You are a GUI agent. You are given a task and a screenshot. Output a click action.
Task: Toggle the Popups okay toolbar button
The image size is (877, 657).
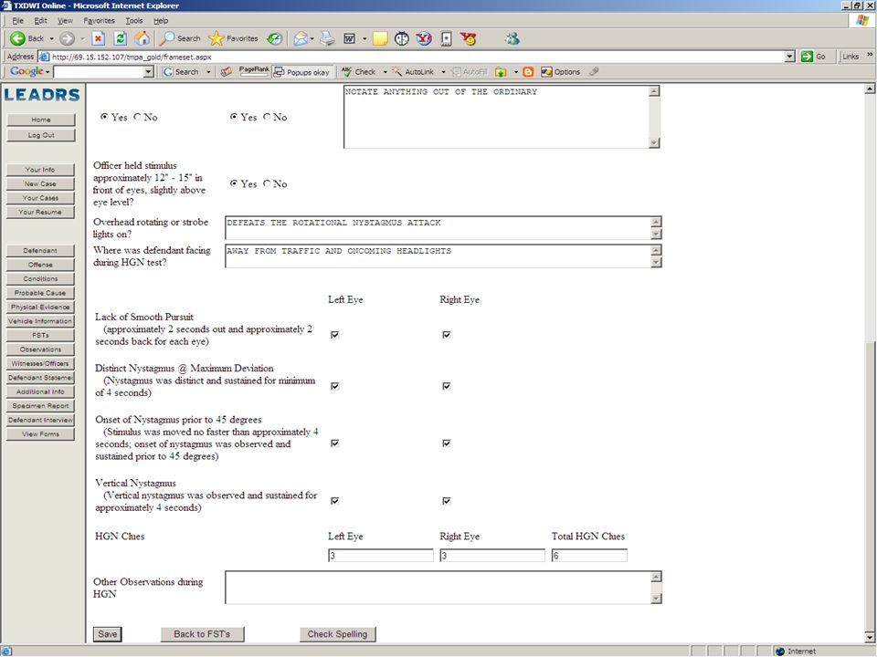click(301, 72)
